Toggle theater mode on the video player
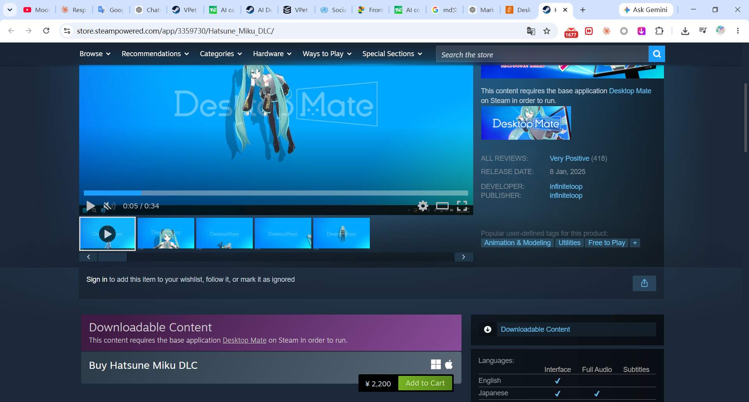This screenshot has width=749, height=402. click(442, 206)
